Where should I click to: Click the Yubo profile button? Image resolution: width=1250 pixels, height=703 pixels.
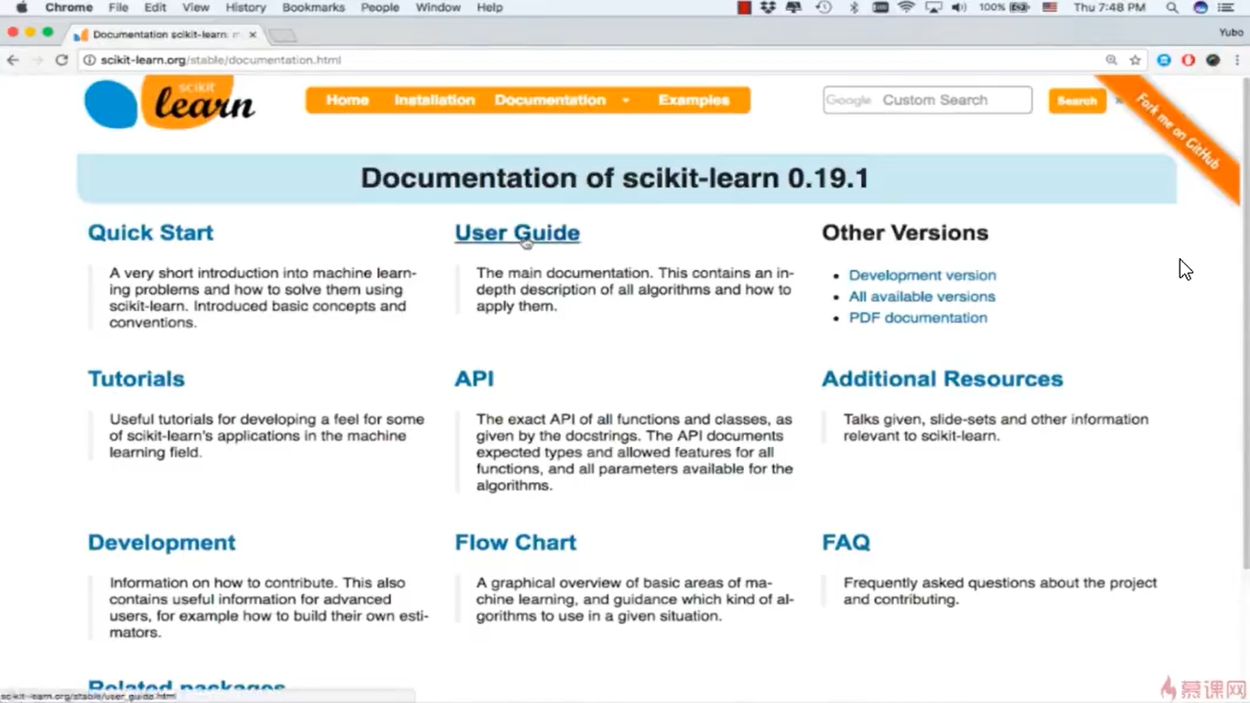[1231, 33]
